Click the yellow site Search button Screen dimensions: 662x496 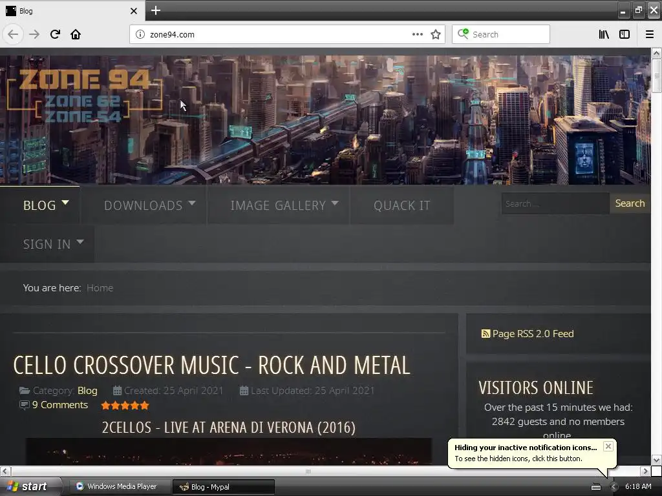coord(630,203)
